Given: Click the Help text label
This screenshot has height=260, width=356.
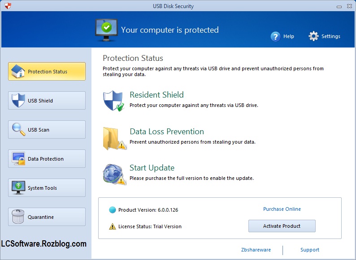Looking at the screenshot, I should [289, 36].
